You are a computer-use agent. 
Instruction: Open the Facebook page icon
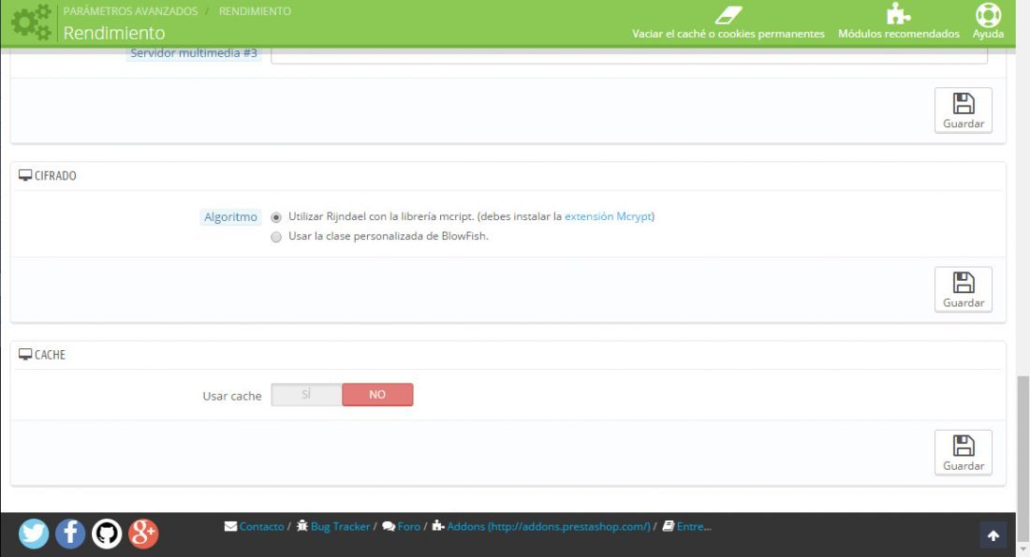click(70, 534)
